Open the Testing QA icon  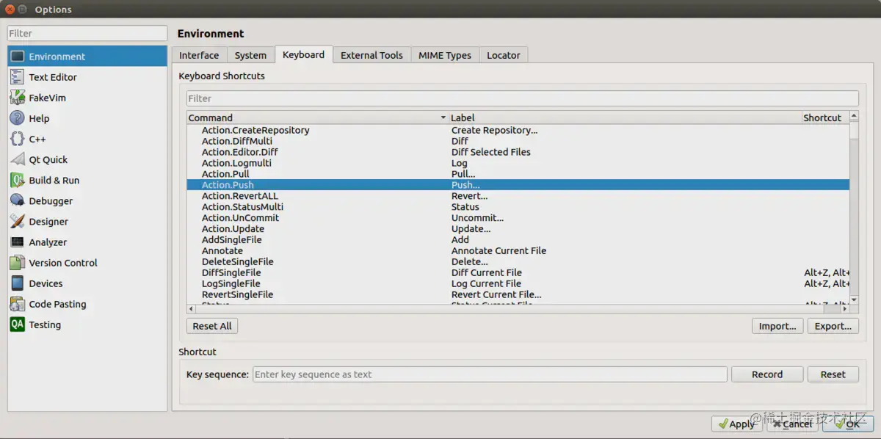click(18, 324)
